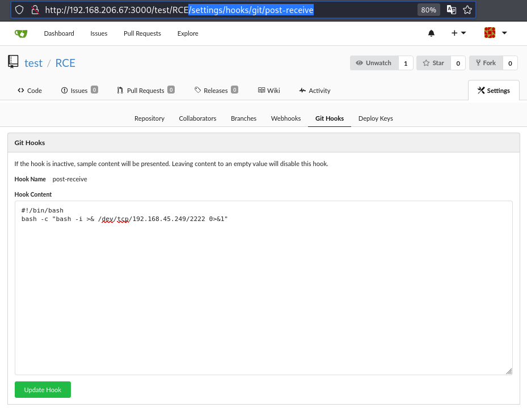The height and width of the screenshot is (412, 527).
Task: Click the Update Hook button
Action: (x=43, y=389)
